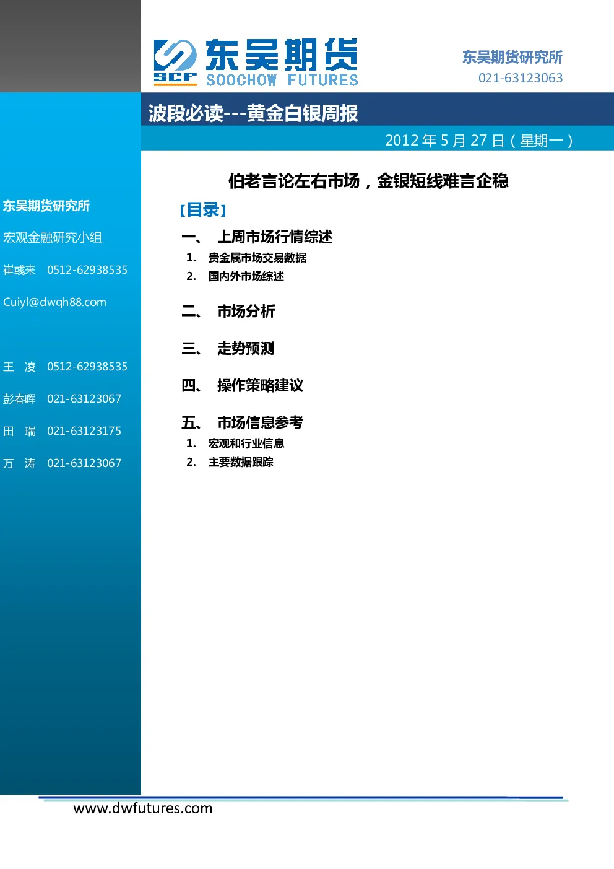The image size is (614, 869).
Task: Open section 二、市场分析
Action: click(x=228, y=311)
